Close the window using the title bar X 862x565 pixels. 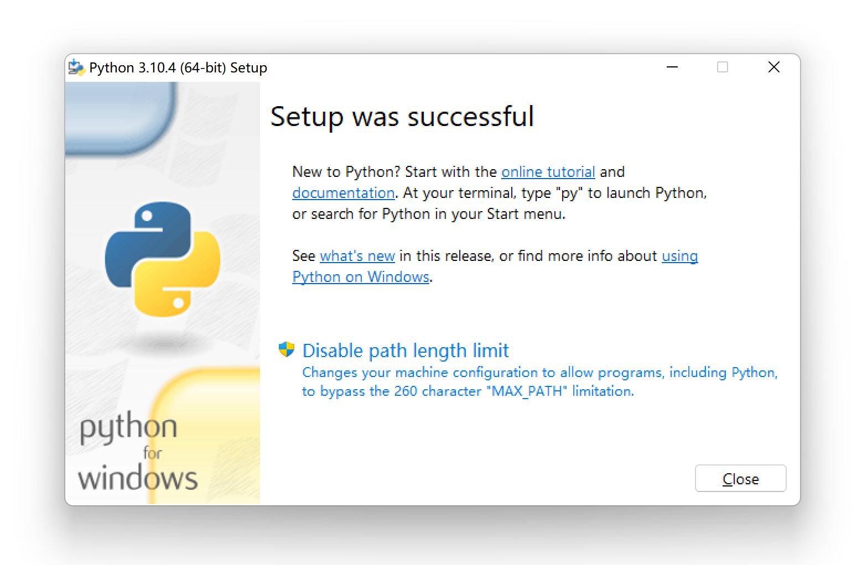(x=773, y=67)
